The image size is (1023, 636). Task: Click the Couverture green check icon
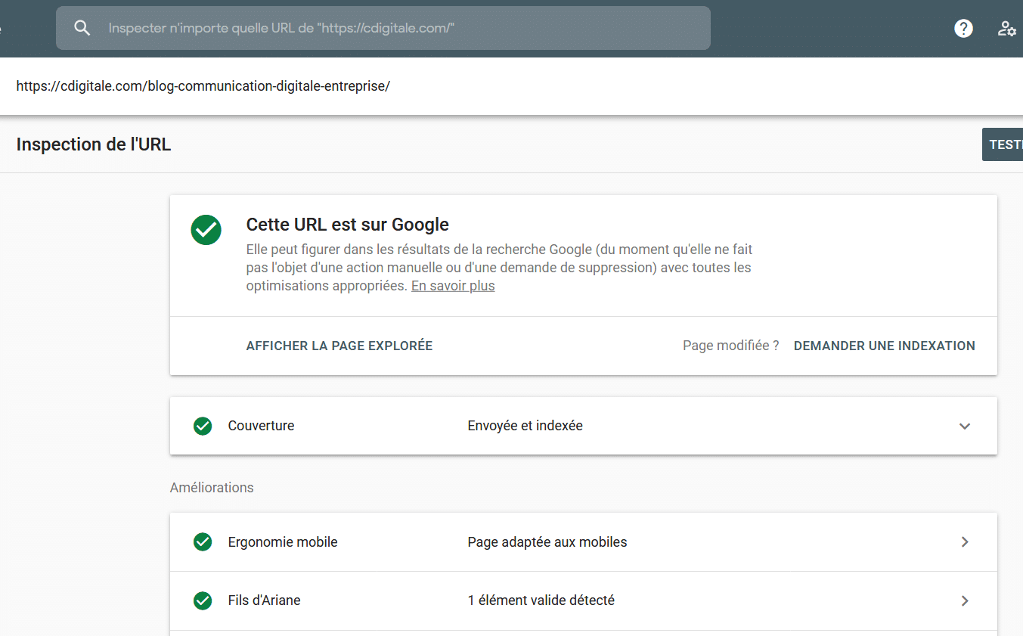click(x=203, y=426)
